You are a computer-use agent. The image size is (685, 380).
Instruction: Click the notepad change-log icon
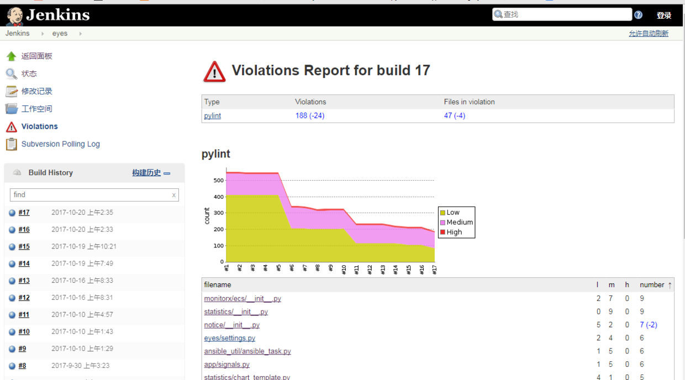click(12, 91)
